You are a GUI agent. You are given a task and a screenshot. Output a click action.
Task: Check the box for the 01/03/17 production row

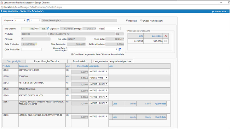(166, 41)
